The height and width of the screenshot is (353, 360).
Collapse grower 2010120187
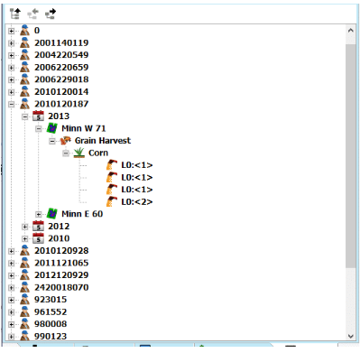[11, 104]
